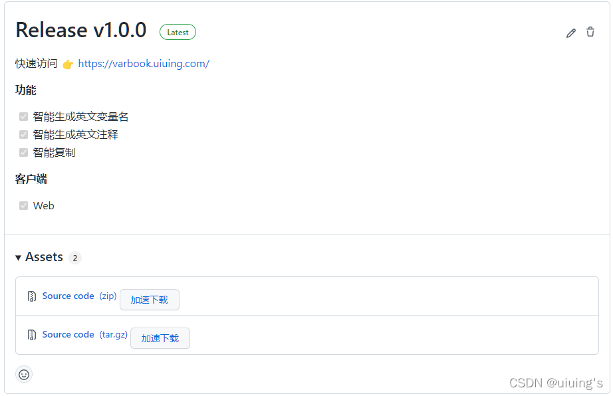Click the file icon beside Source code (tar.gz)
Image resolution: width=613 pixels, height=396 pixels.
click(31, 334)
